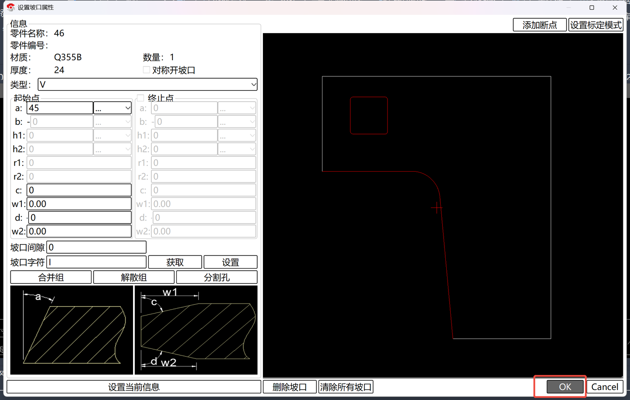This screenshot has width=630, height=400.
Task: Select the red square hole in preview
Action: tap(369, 115)
